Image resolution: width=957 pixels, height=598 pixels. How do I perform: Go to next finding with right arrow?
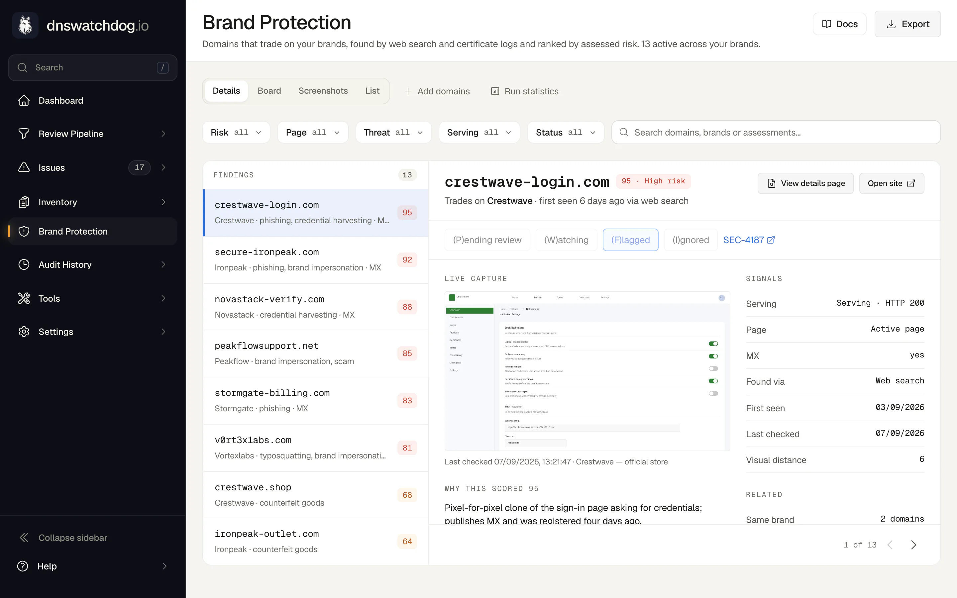(913, 545)
